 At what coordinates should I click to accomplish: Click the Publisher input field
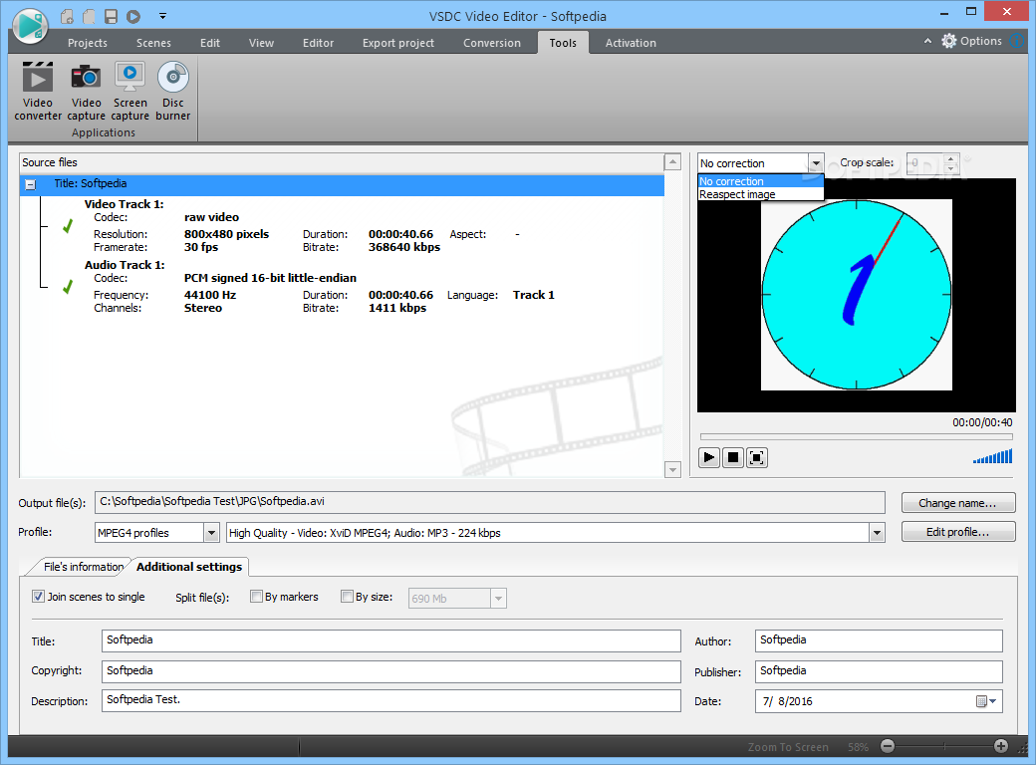(x=879, y=671)
